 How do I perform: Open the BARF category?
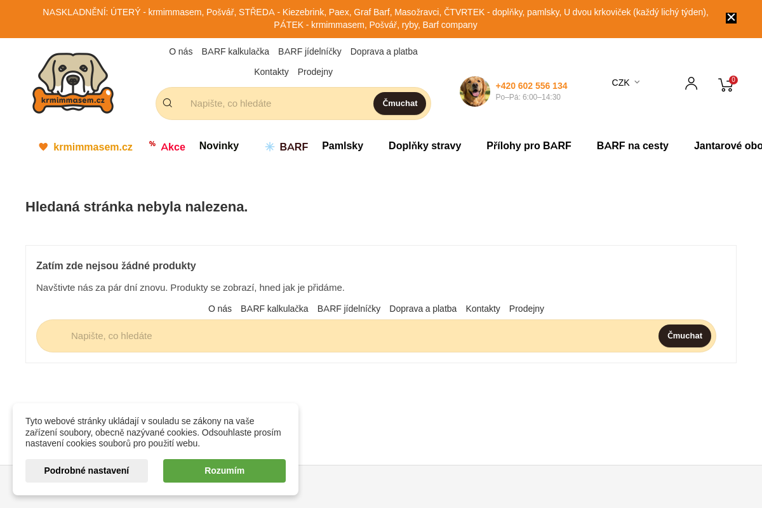click(x=293, y=147)
